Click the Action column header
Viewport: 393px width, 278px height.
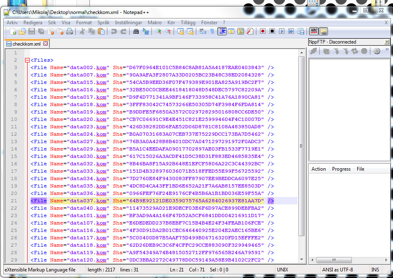coord(319,169)
